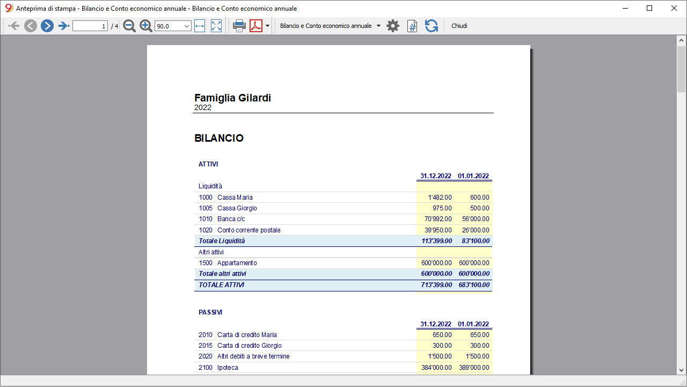Fit whole page in window icon

(x=216, y=26)
